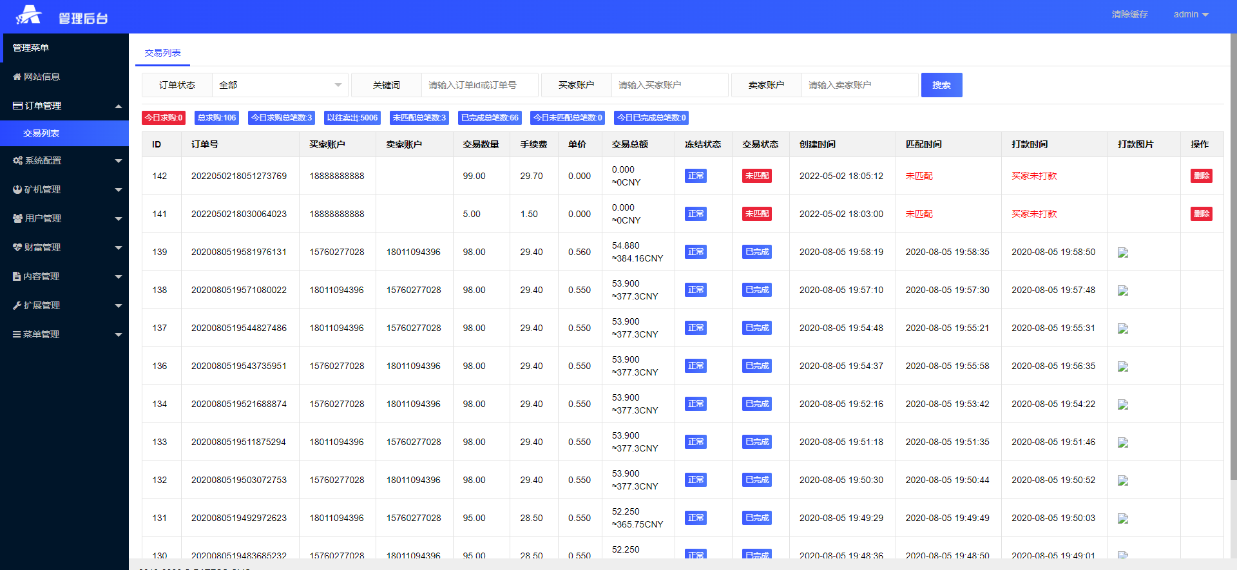Open payment image for order 133
This screenshot has height=570, width=1237.
tap(1123, 442)
